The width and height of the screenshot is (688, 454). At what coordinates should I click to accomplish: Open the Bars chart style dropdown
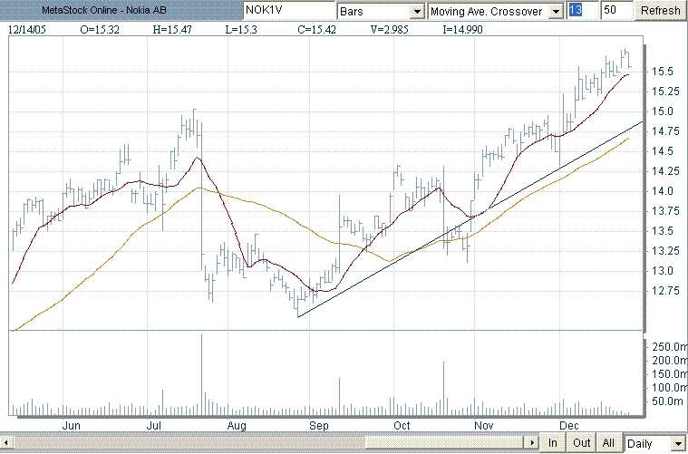tap(417, 11)
